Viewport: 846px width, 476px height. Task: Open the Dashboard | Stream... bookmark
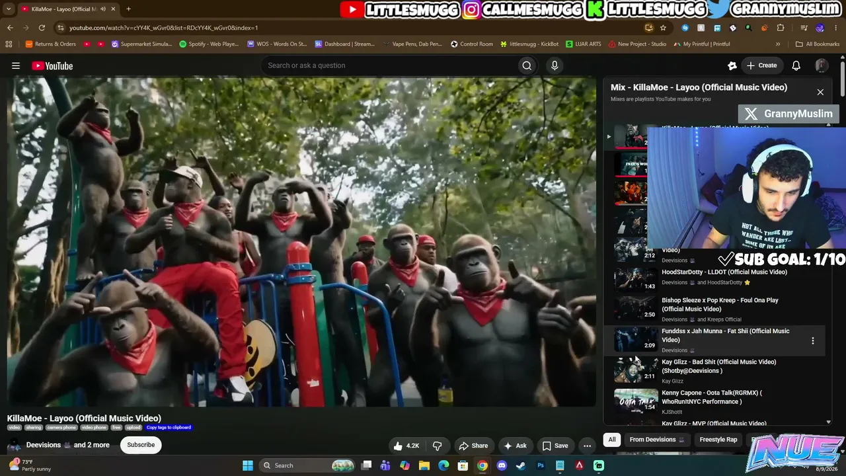click(x=345, y=44)
